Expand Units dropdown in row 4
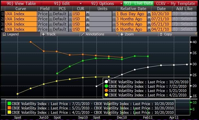Screen dimensions: 199x120 coord(114,29)
